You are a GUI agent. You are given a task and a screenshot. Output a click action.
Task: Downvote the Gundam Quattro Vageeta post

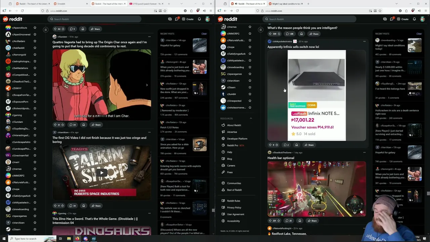click(63, 125)
